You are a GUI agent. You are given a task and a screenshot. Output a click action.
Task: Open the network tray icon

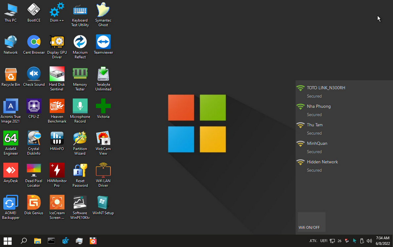tap(332, 241)
